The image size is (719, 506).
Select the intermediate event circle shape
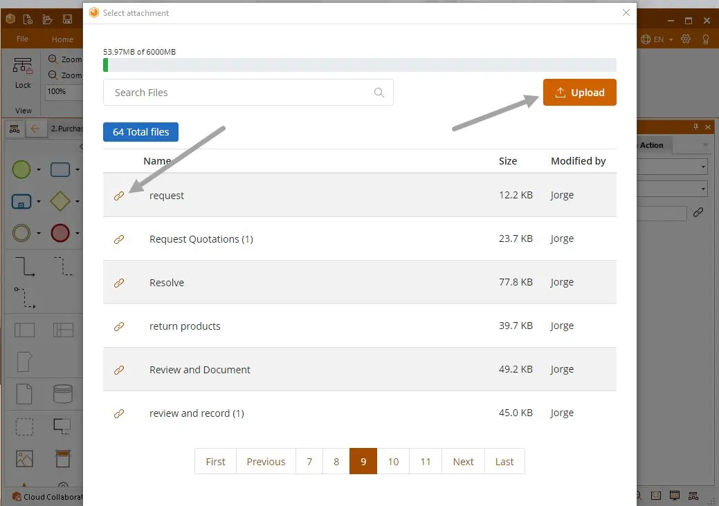[21, 233]
